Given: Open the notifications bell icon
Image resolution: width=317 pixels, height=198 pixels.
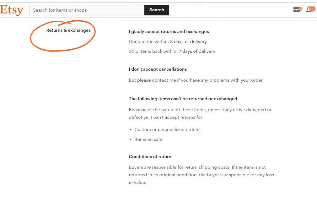Looking at the screenshot, I should (309, 9).
